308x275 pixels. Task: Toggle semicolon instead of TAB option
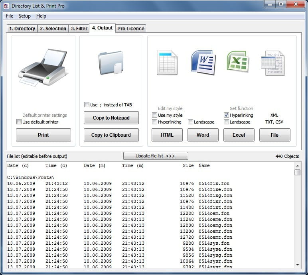tap(87, 105)
